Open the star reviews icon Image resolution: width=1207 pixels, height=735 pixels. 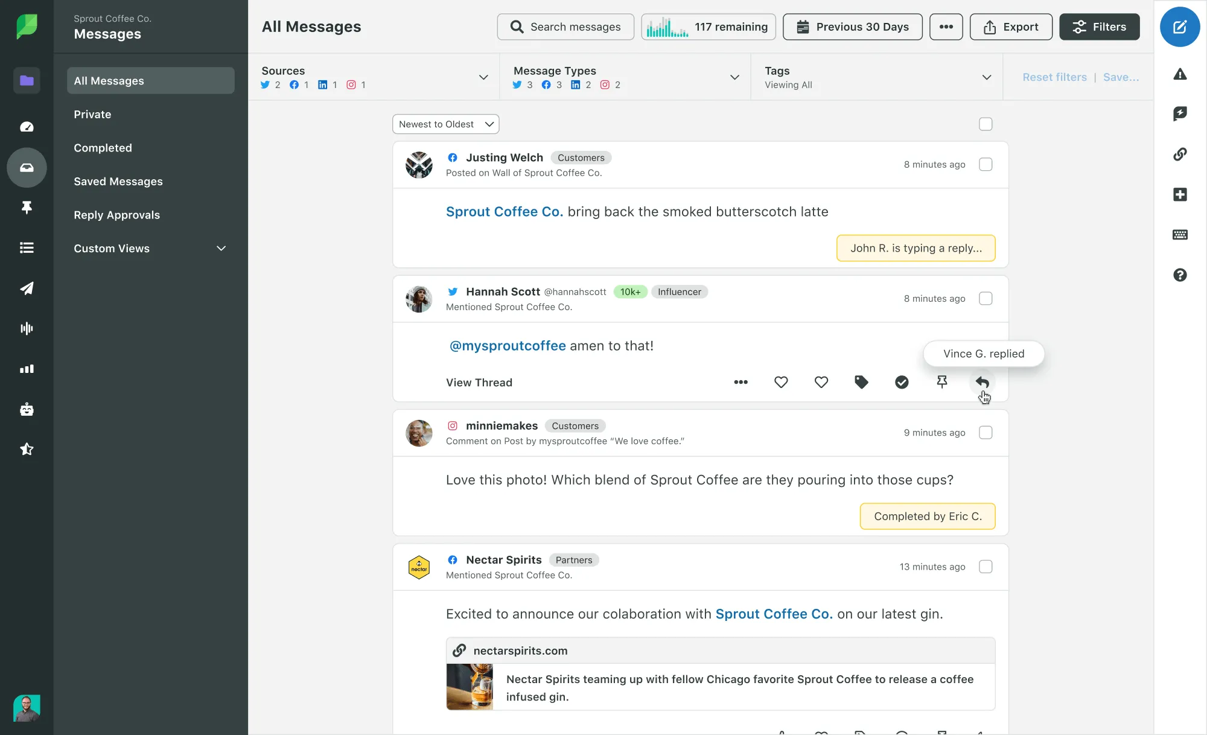tap(27, 449)
